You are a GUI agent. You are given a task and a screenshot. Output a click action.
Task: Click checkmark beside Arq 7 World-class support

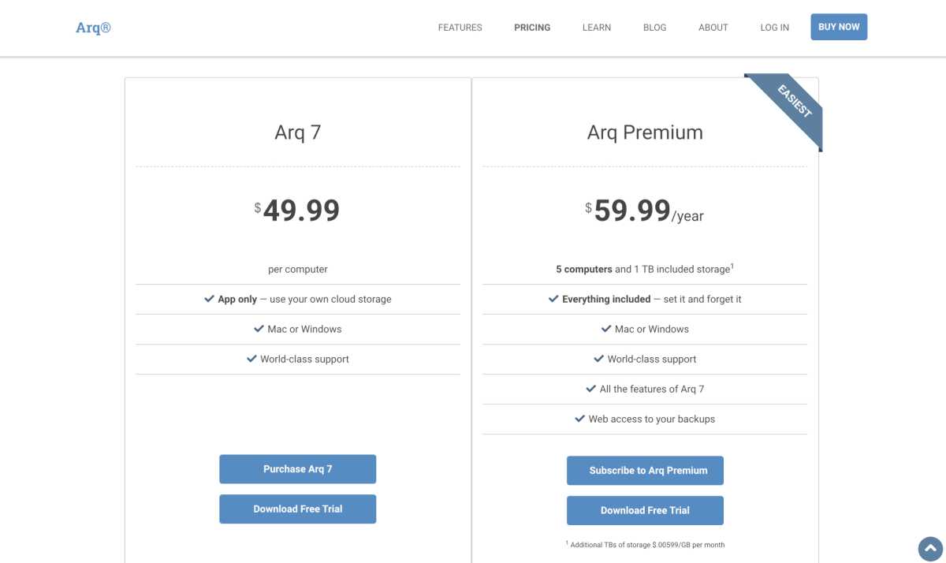(251, 359)
